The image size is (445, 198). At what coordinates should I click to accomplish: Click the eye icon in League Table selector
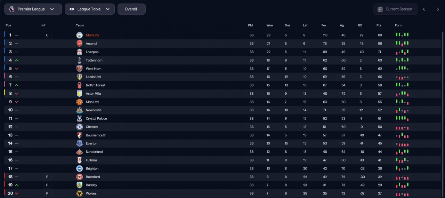pyautogui.click(x=72, y=9)
